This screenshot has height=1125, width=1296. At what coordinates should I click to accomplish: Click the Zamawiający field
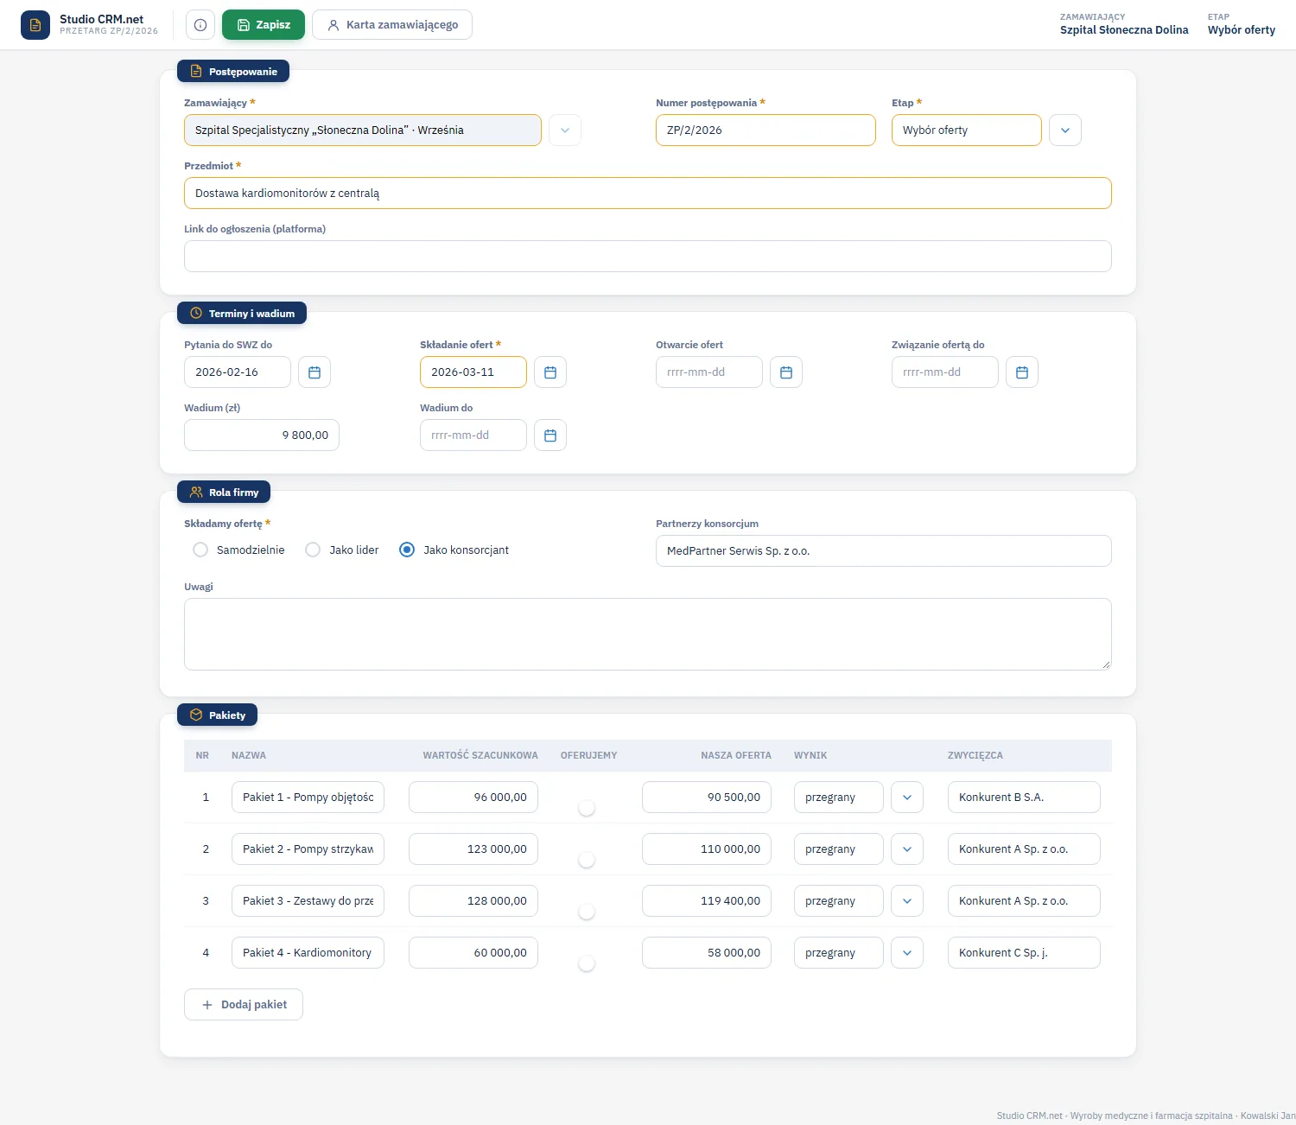363,130
